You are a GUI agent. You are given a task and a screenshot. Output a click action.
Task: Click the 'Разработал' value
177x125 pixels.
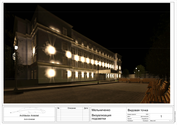point(145,119)
